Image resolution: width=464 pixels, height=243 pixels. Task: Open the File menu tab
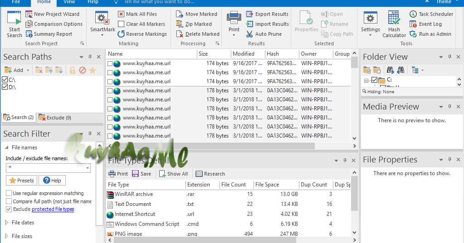[16, 2]
